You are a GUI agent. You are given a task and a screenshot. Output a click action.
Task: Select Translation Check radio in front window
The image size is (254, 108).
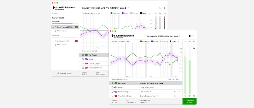click(112, 96)
